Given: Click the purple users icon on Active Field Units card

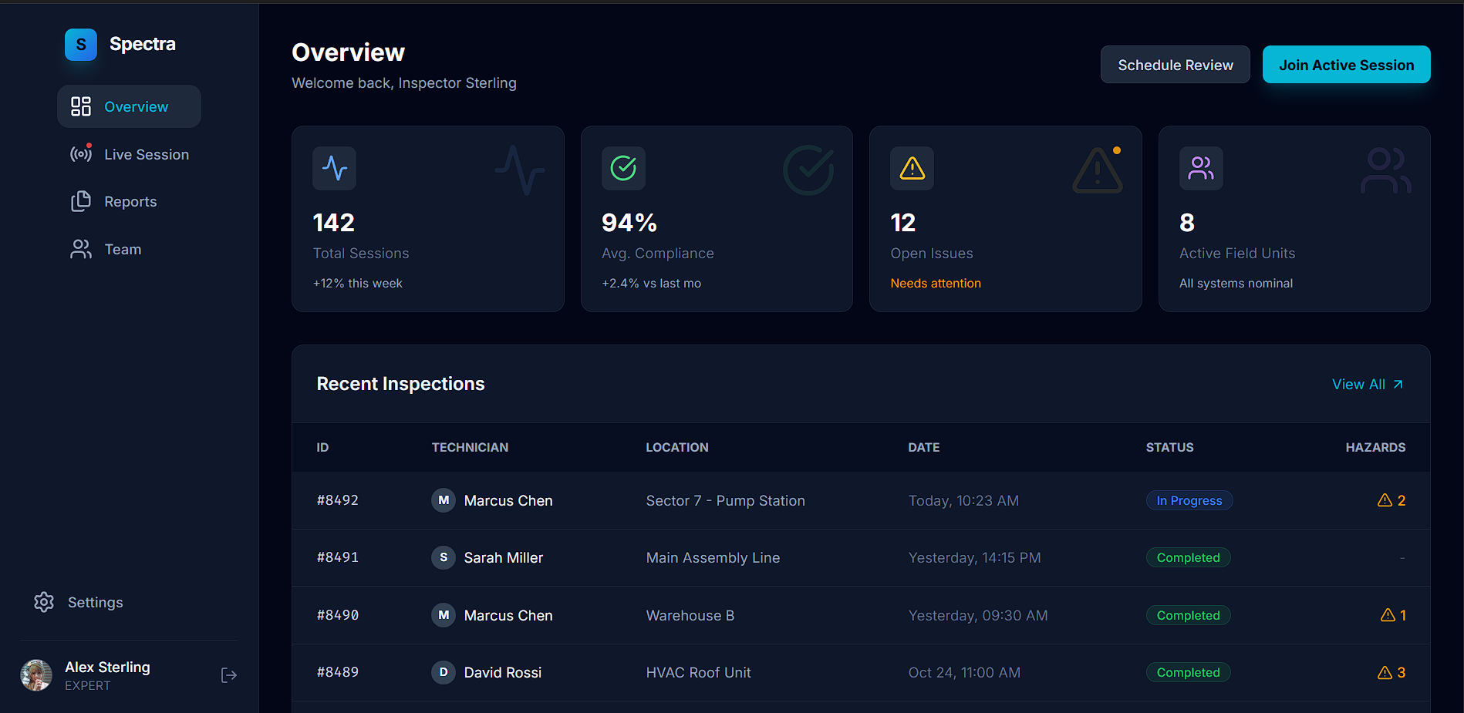Looking at the screenshot, I should 1201,168.
